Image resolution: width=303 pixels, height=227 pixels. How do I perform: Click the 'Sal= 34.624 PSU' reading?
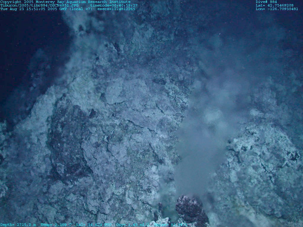(x=94, y=225)
